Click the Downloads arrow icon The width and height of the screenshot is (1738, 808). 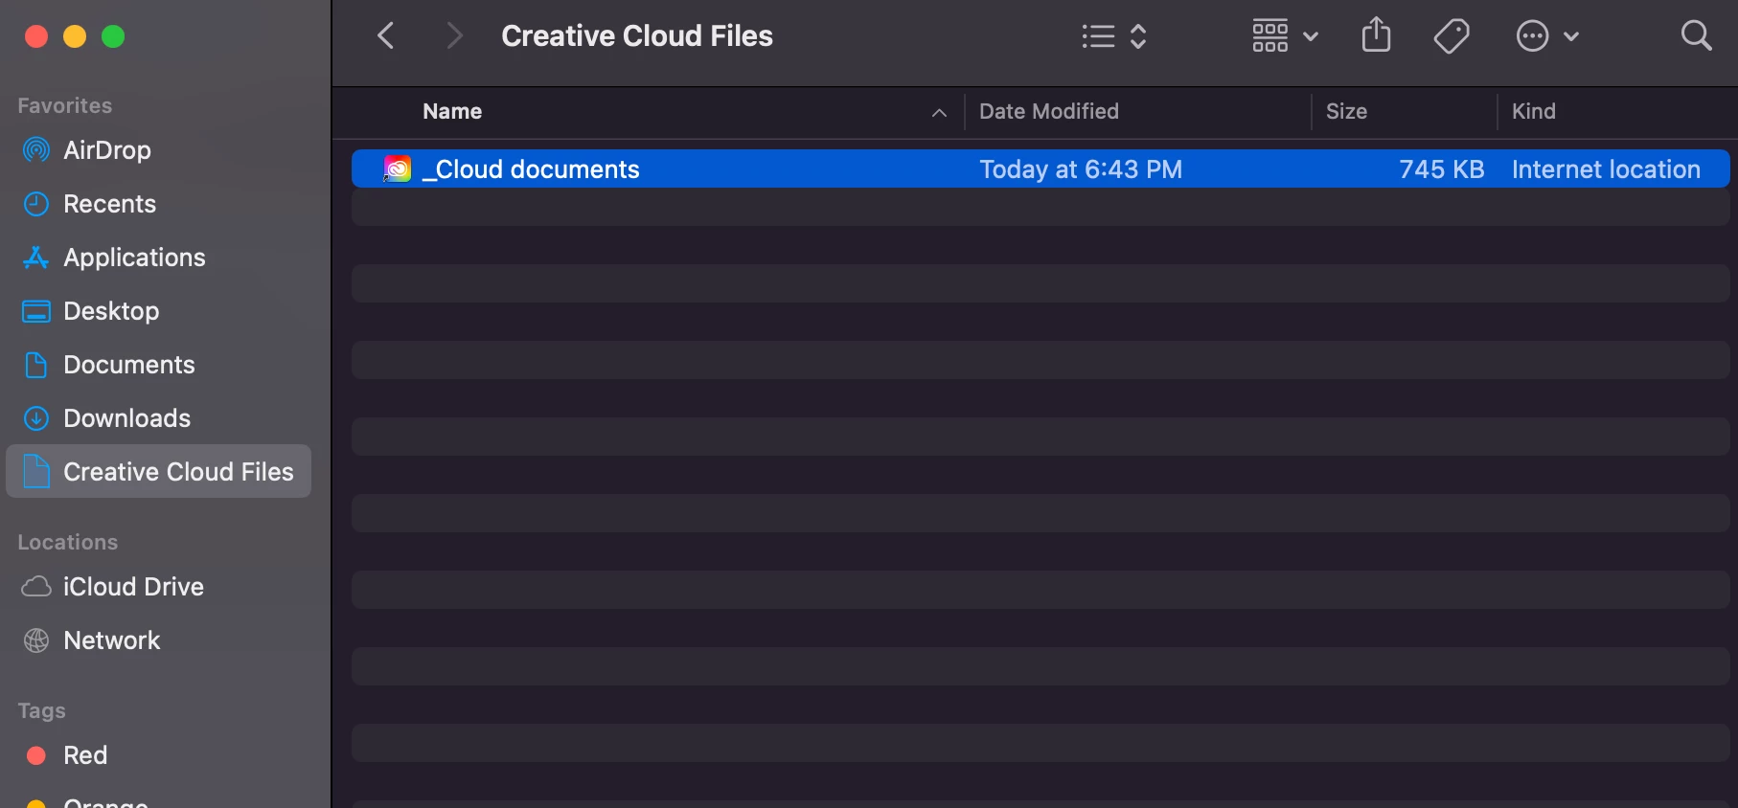[x=36, y=418]
